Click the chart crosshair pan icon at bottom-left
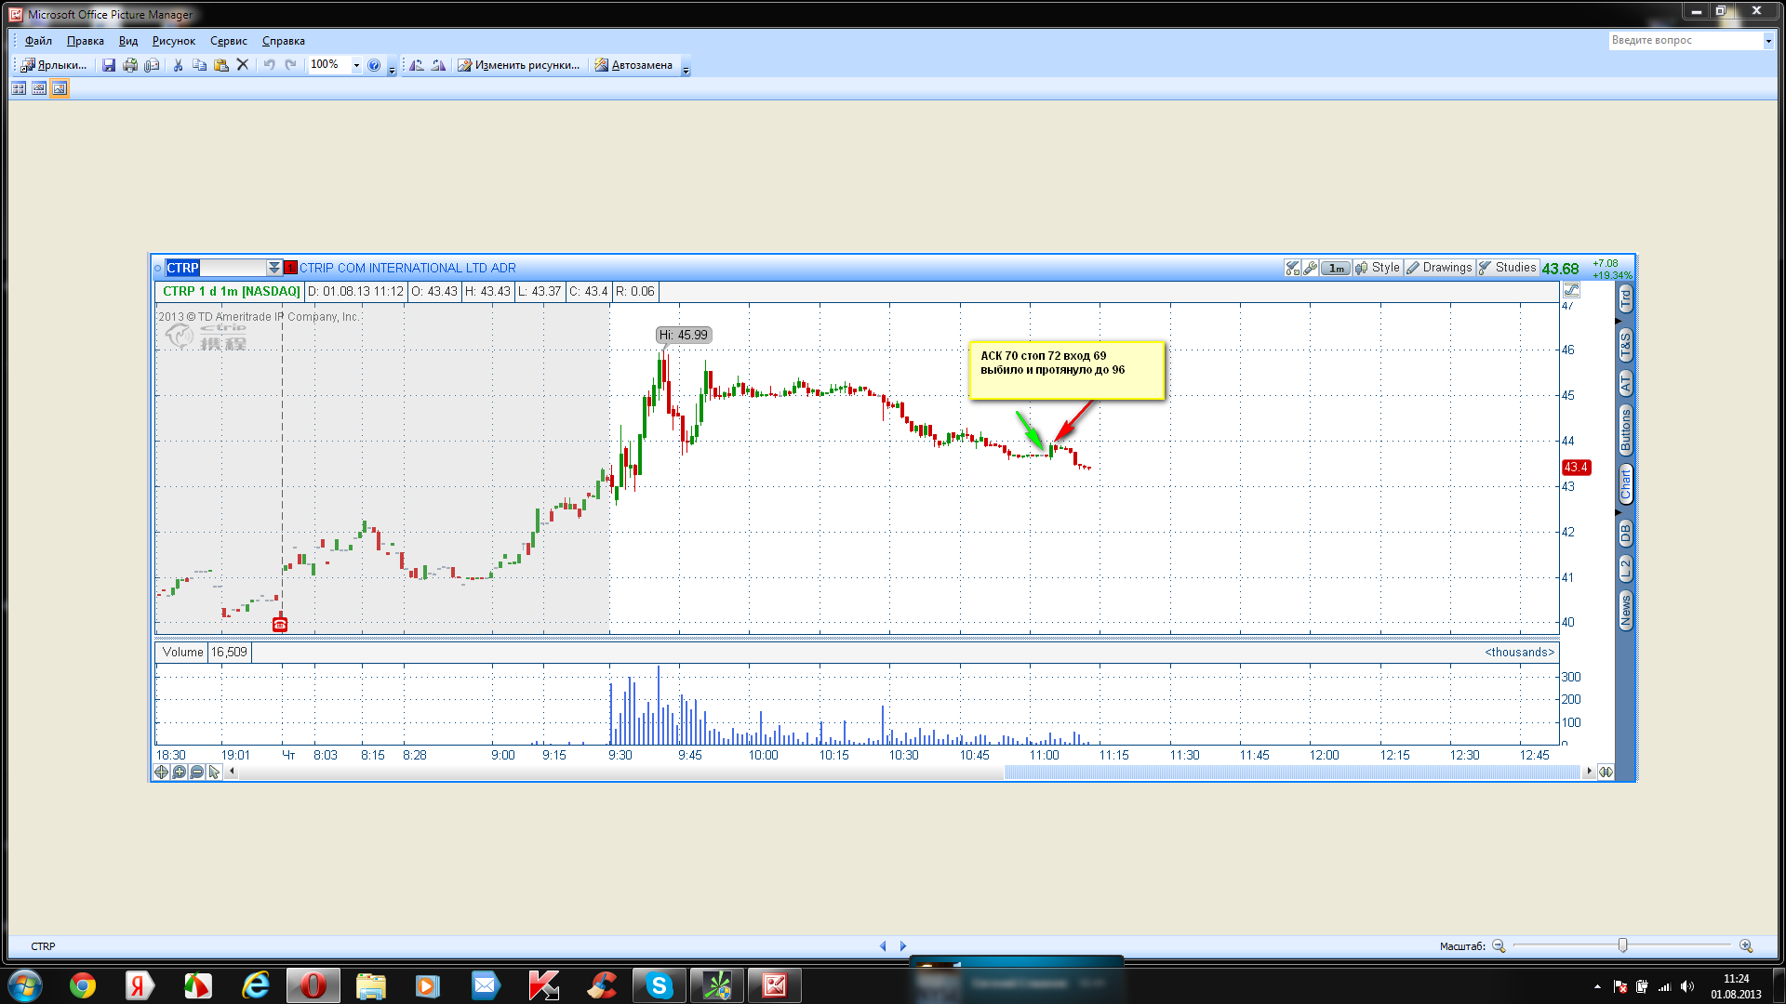This screenshot has width=1786, height=1004. point(161,772)
